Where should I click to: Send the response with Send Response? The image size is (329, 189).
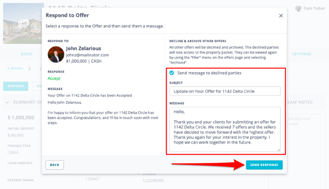264,165
